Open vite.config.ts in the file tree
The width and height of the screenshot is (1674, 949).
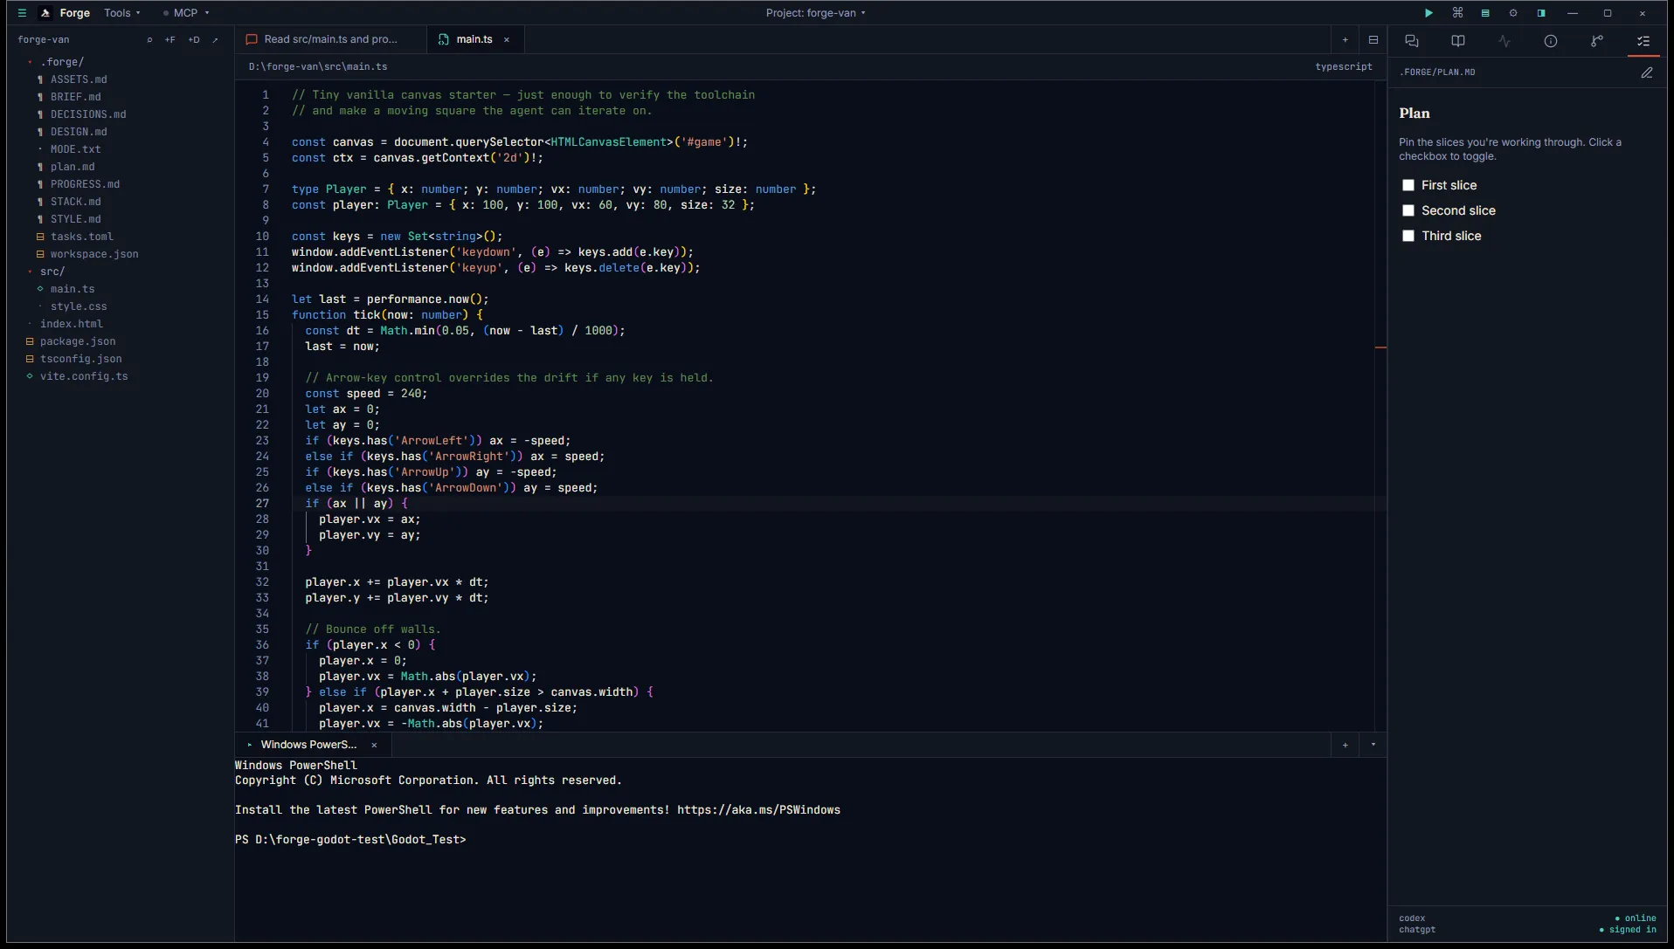coord(84,376)
